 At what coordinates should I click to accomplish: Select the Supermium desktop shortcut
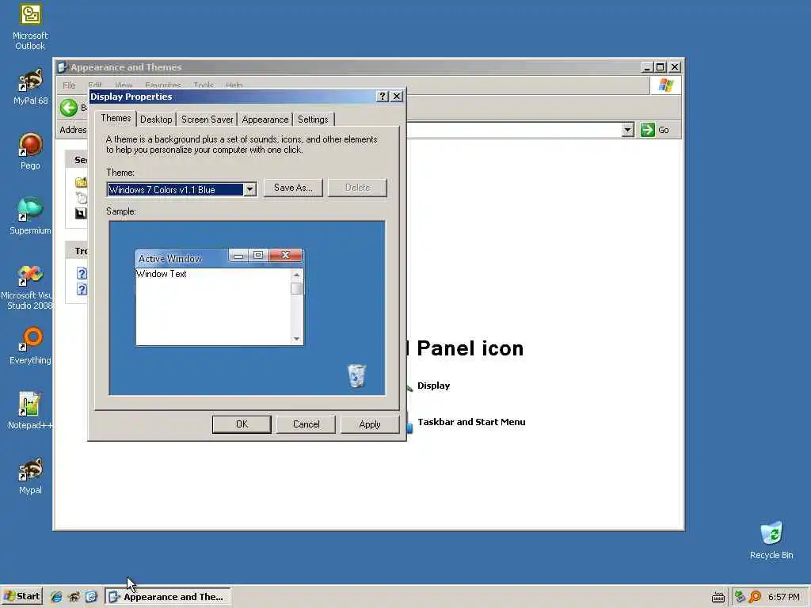point(30,216)
